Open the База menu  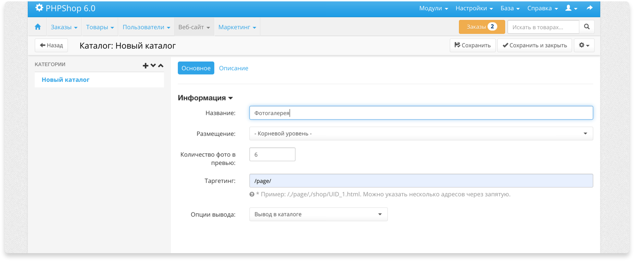tap(510, 8)
